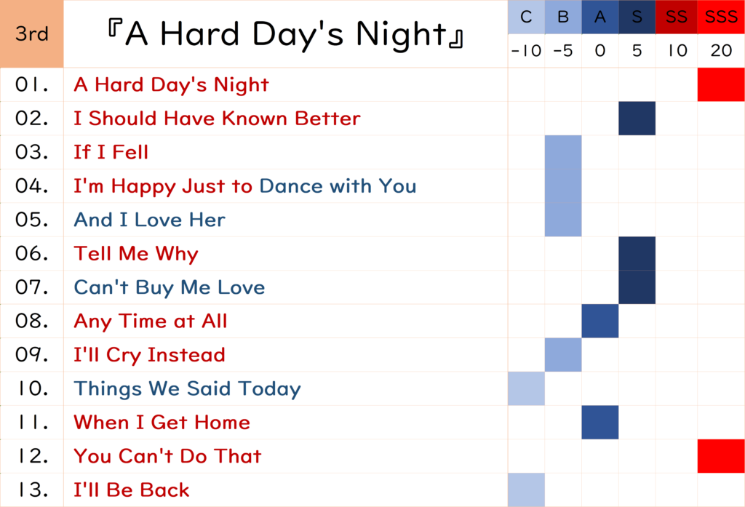Click the SSS rank header cell

point(721,17)
